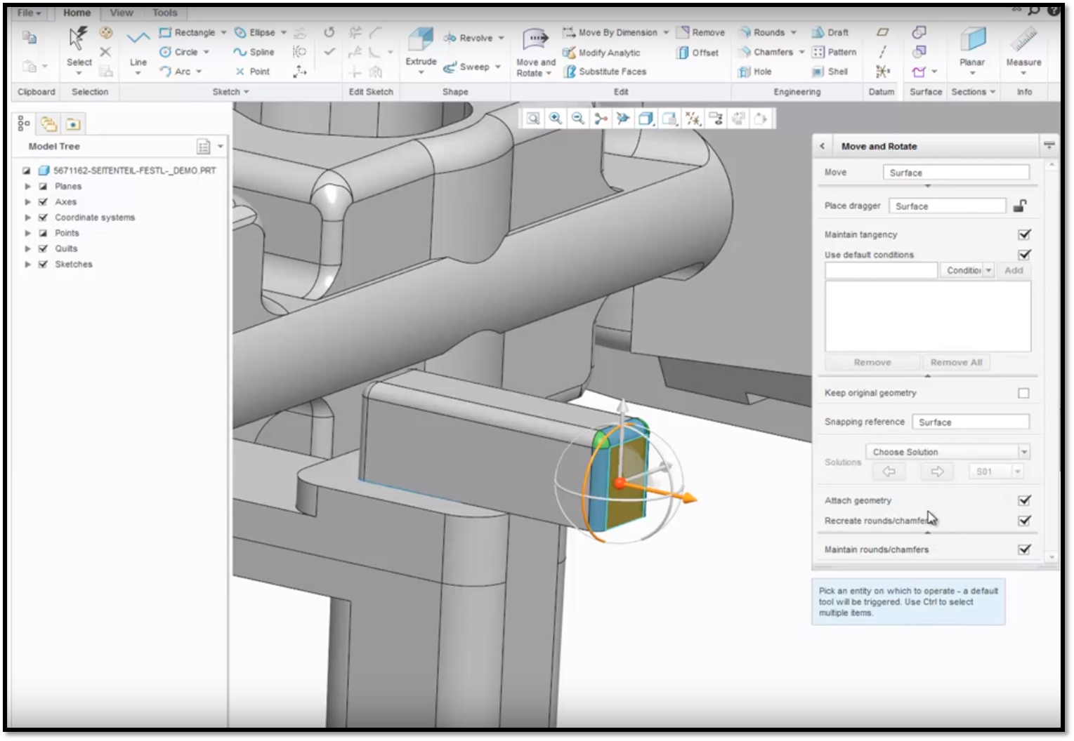
Task: Click the Snapping reference field
Action: coord(970,422)
